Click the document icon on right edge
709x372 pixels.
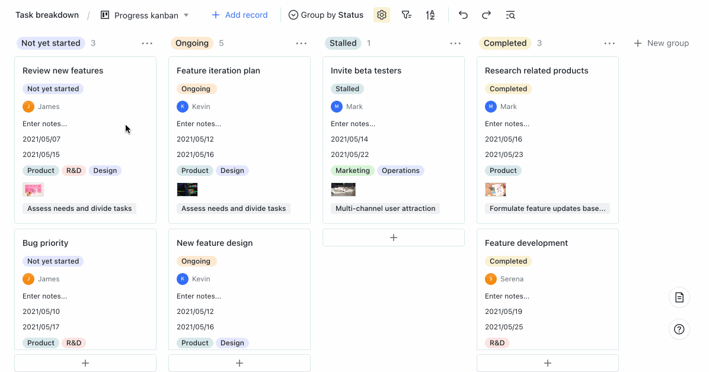pos(679,297)
